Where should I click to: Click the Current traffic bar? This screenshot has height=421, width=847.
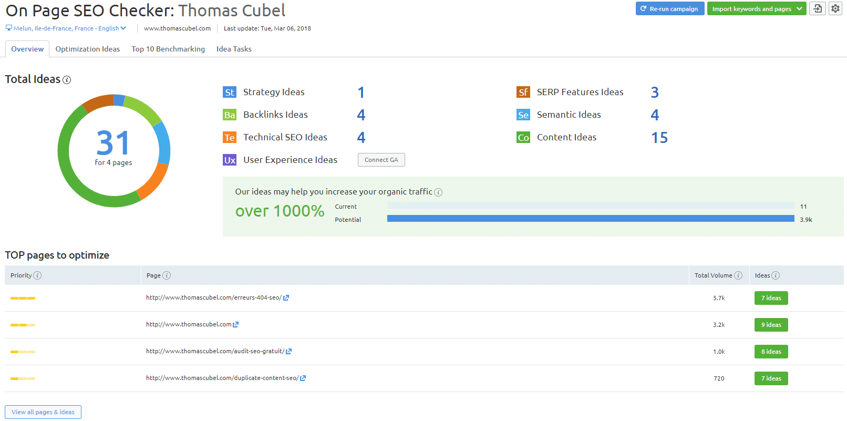[591, 206]
